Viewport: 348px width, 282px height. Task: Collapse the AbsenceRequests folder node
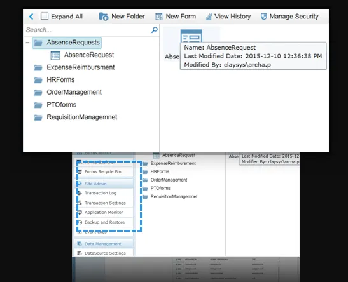pyautogui.click(x=27, y=43)
